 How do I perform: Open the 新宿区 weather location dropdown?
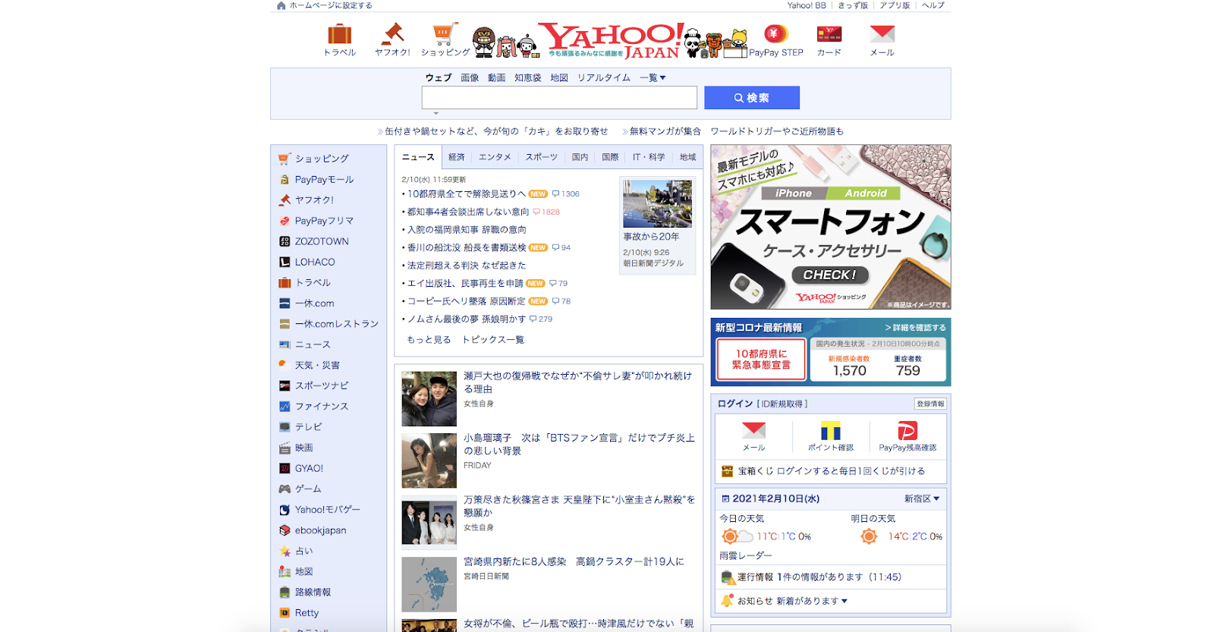pos(922,498)
